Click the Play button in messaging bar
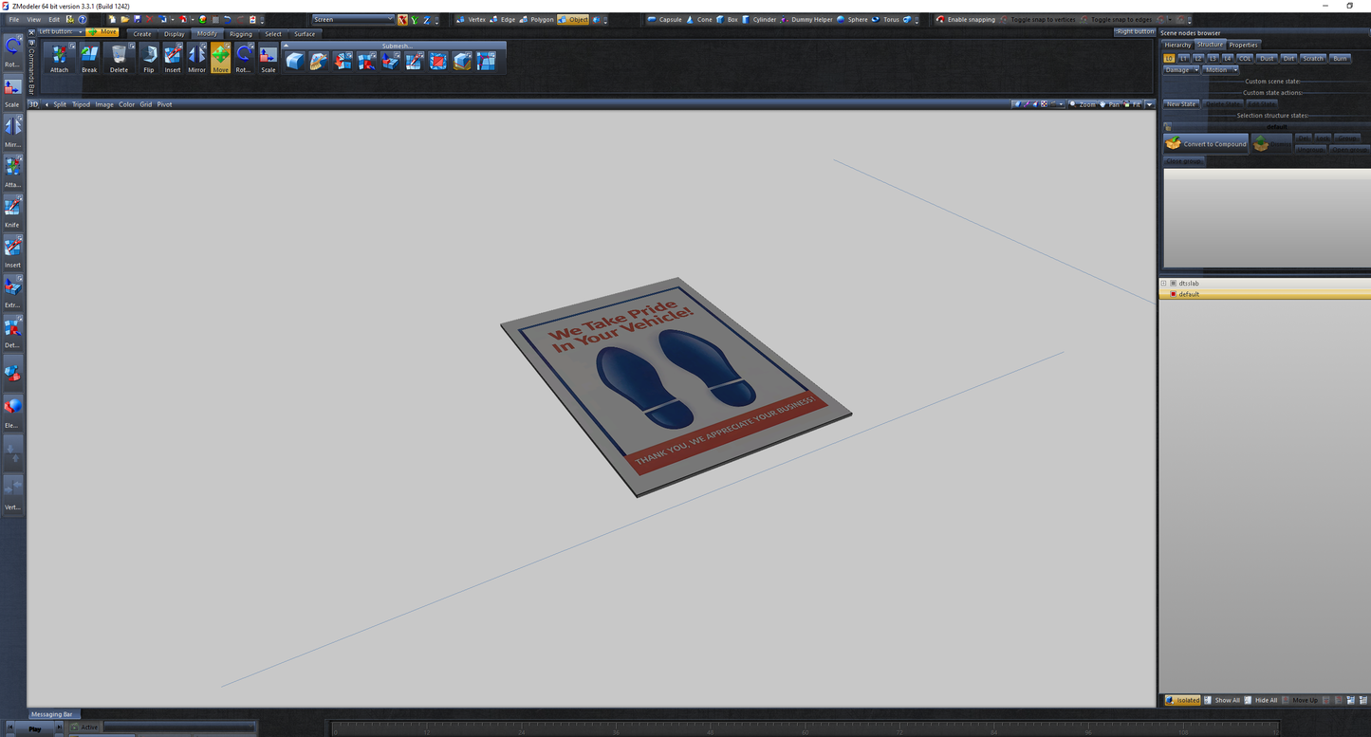This screenshot has width=1371, height=737. [36, 727]
